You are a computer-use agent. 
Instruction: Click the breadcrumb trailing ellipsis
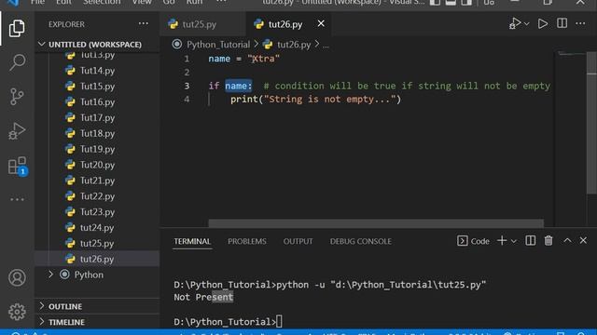[326, 46]
